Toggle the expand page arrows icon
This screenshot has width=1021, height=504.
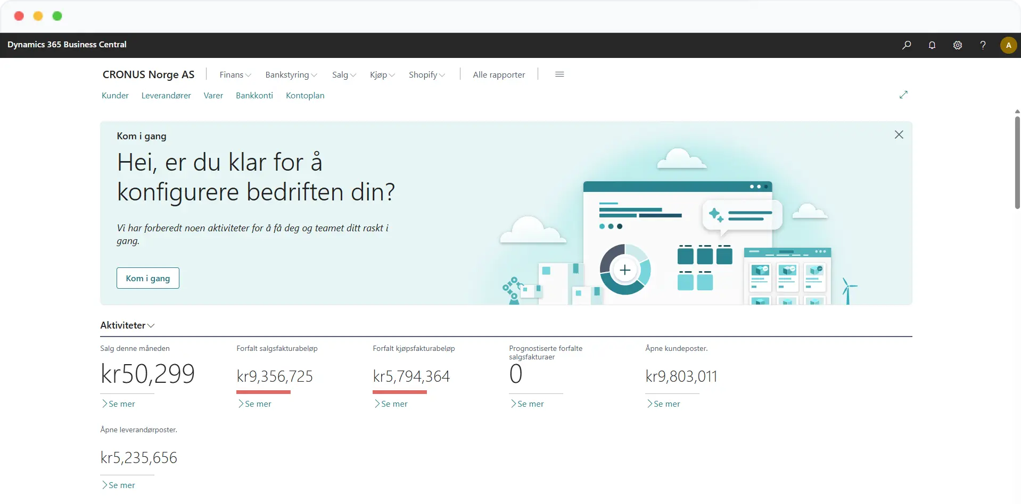pyautogui.click(x=903, y=95)
